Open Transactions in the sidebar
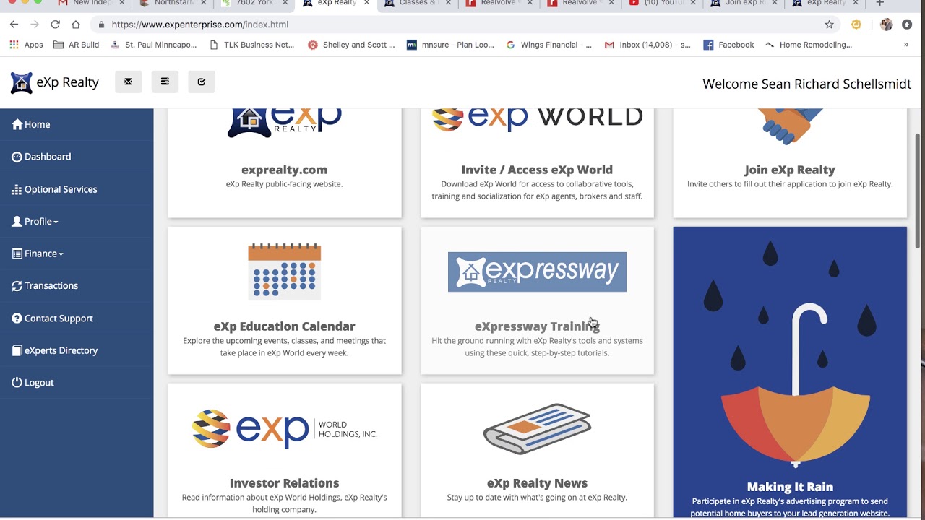The height and width of the screenshot is (520, 925). (x=45, y=285)
